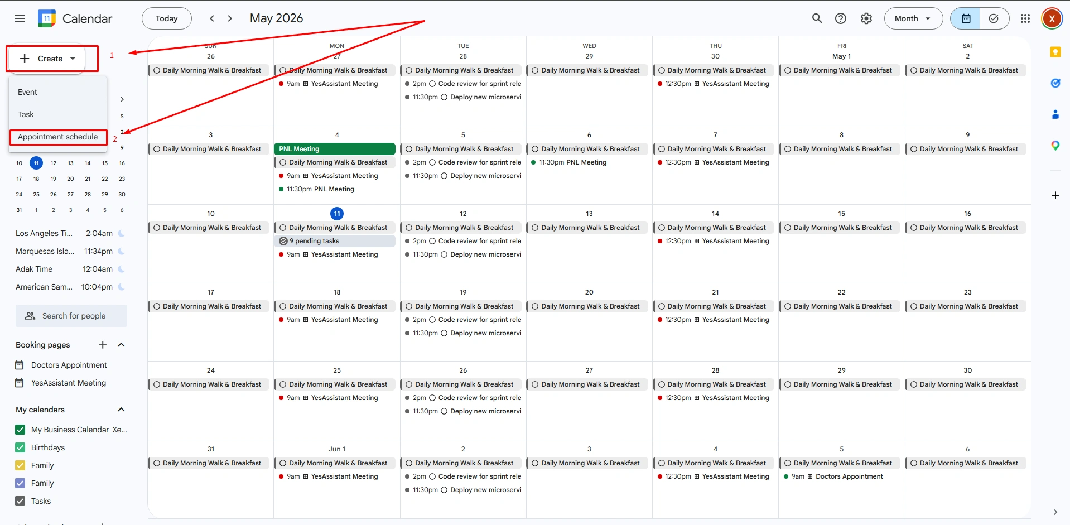
Task: Open the Create button
Action: (47, 59)
